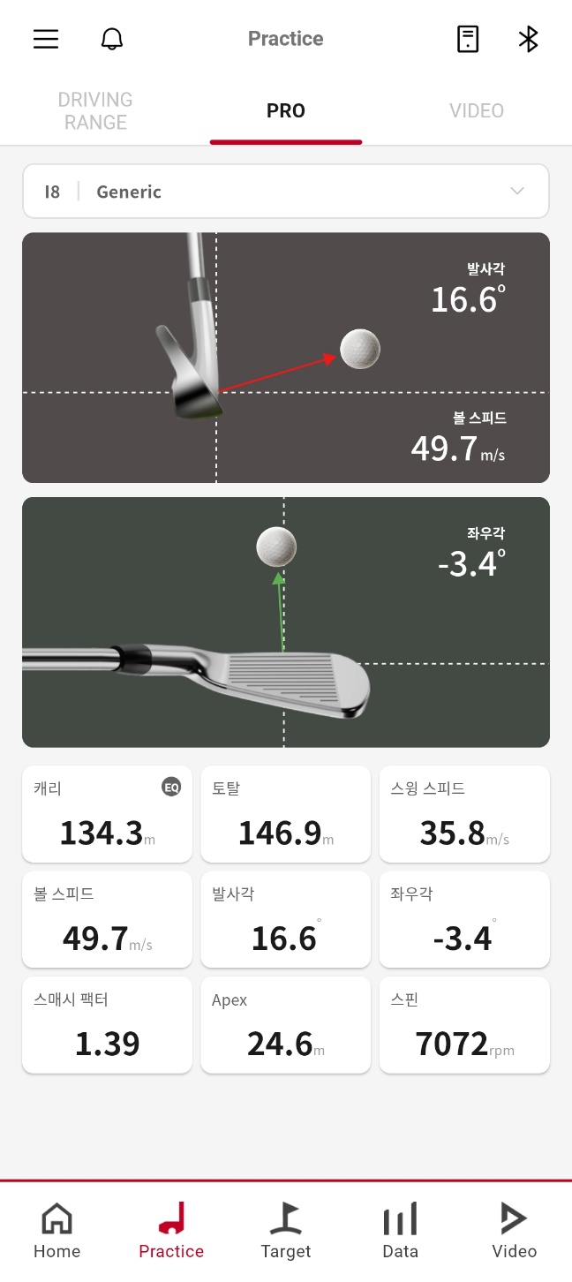Viewport: 572px width, 1282px height.
Task: Tap the Apex 24.6 m card
Action: (x=286, y=1025)
